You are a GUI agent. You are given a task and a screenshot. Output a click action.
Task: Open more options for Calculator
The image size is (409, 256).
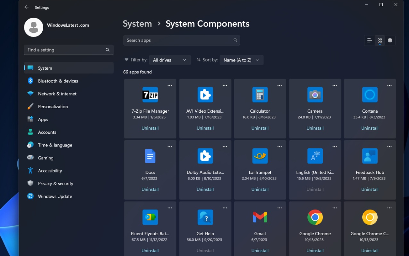pyautogui.click(x=279, y=85)
